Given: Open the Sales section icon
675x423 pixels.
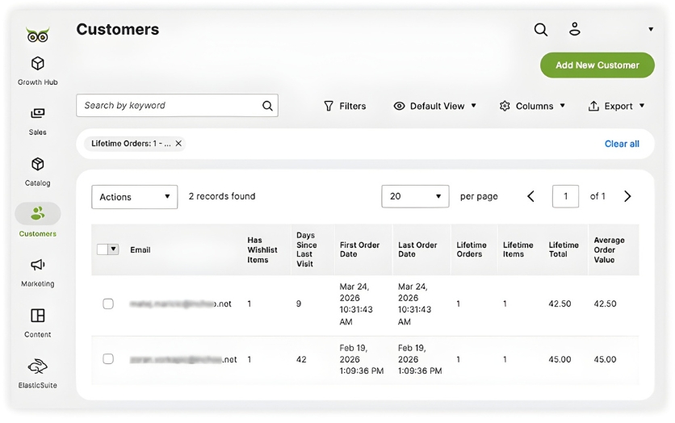Looking at the screenshot, I should (x=37, y=114).
